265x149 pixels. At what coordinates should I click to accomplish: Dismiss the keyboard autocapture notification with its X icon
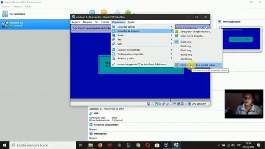pos(202,28)
